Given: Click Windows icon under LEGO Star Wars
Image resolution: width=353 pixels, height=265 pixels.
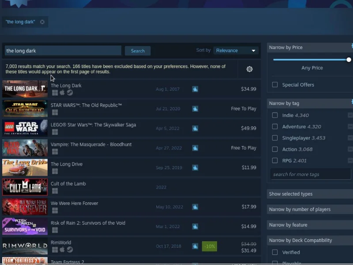Looking at the screenshot, I should tap(55, 132).
